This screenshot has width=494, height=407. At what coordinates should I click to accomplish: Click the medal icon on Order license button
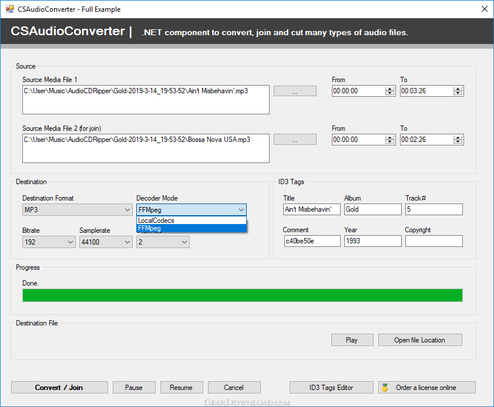pos(385,387)
